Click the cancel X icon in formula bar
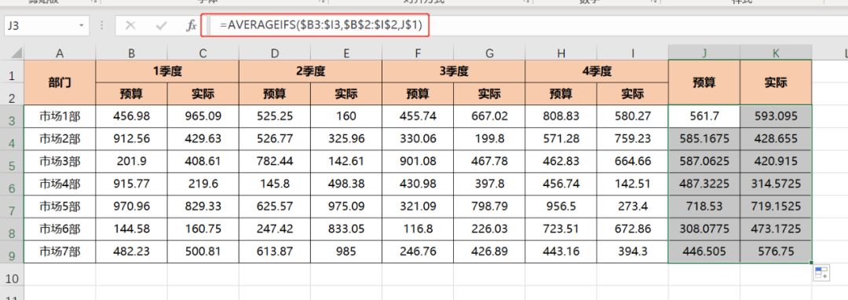This screenshot has height=300, width=848. coord(130,25)
